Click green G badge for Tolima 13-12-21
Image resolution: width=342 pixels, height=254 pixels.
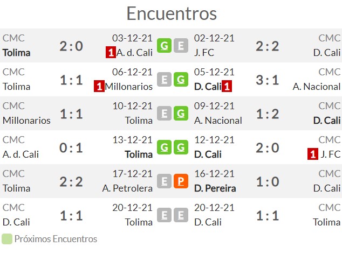coord(164,147)
